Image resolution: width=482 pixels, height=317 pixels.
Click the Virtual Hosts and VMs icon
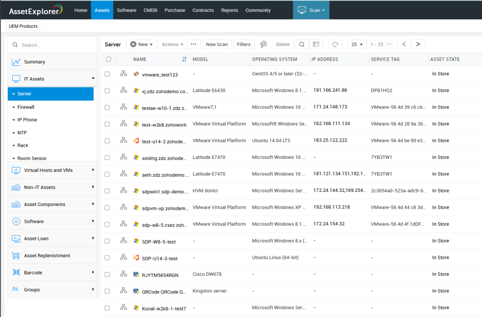tap(16, 170)
